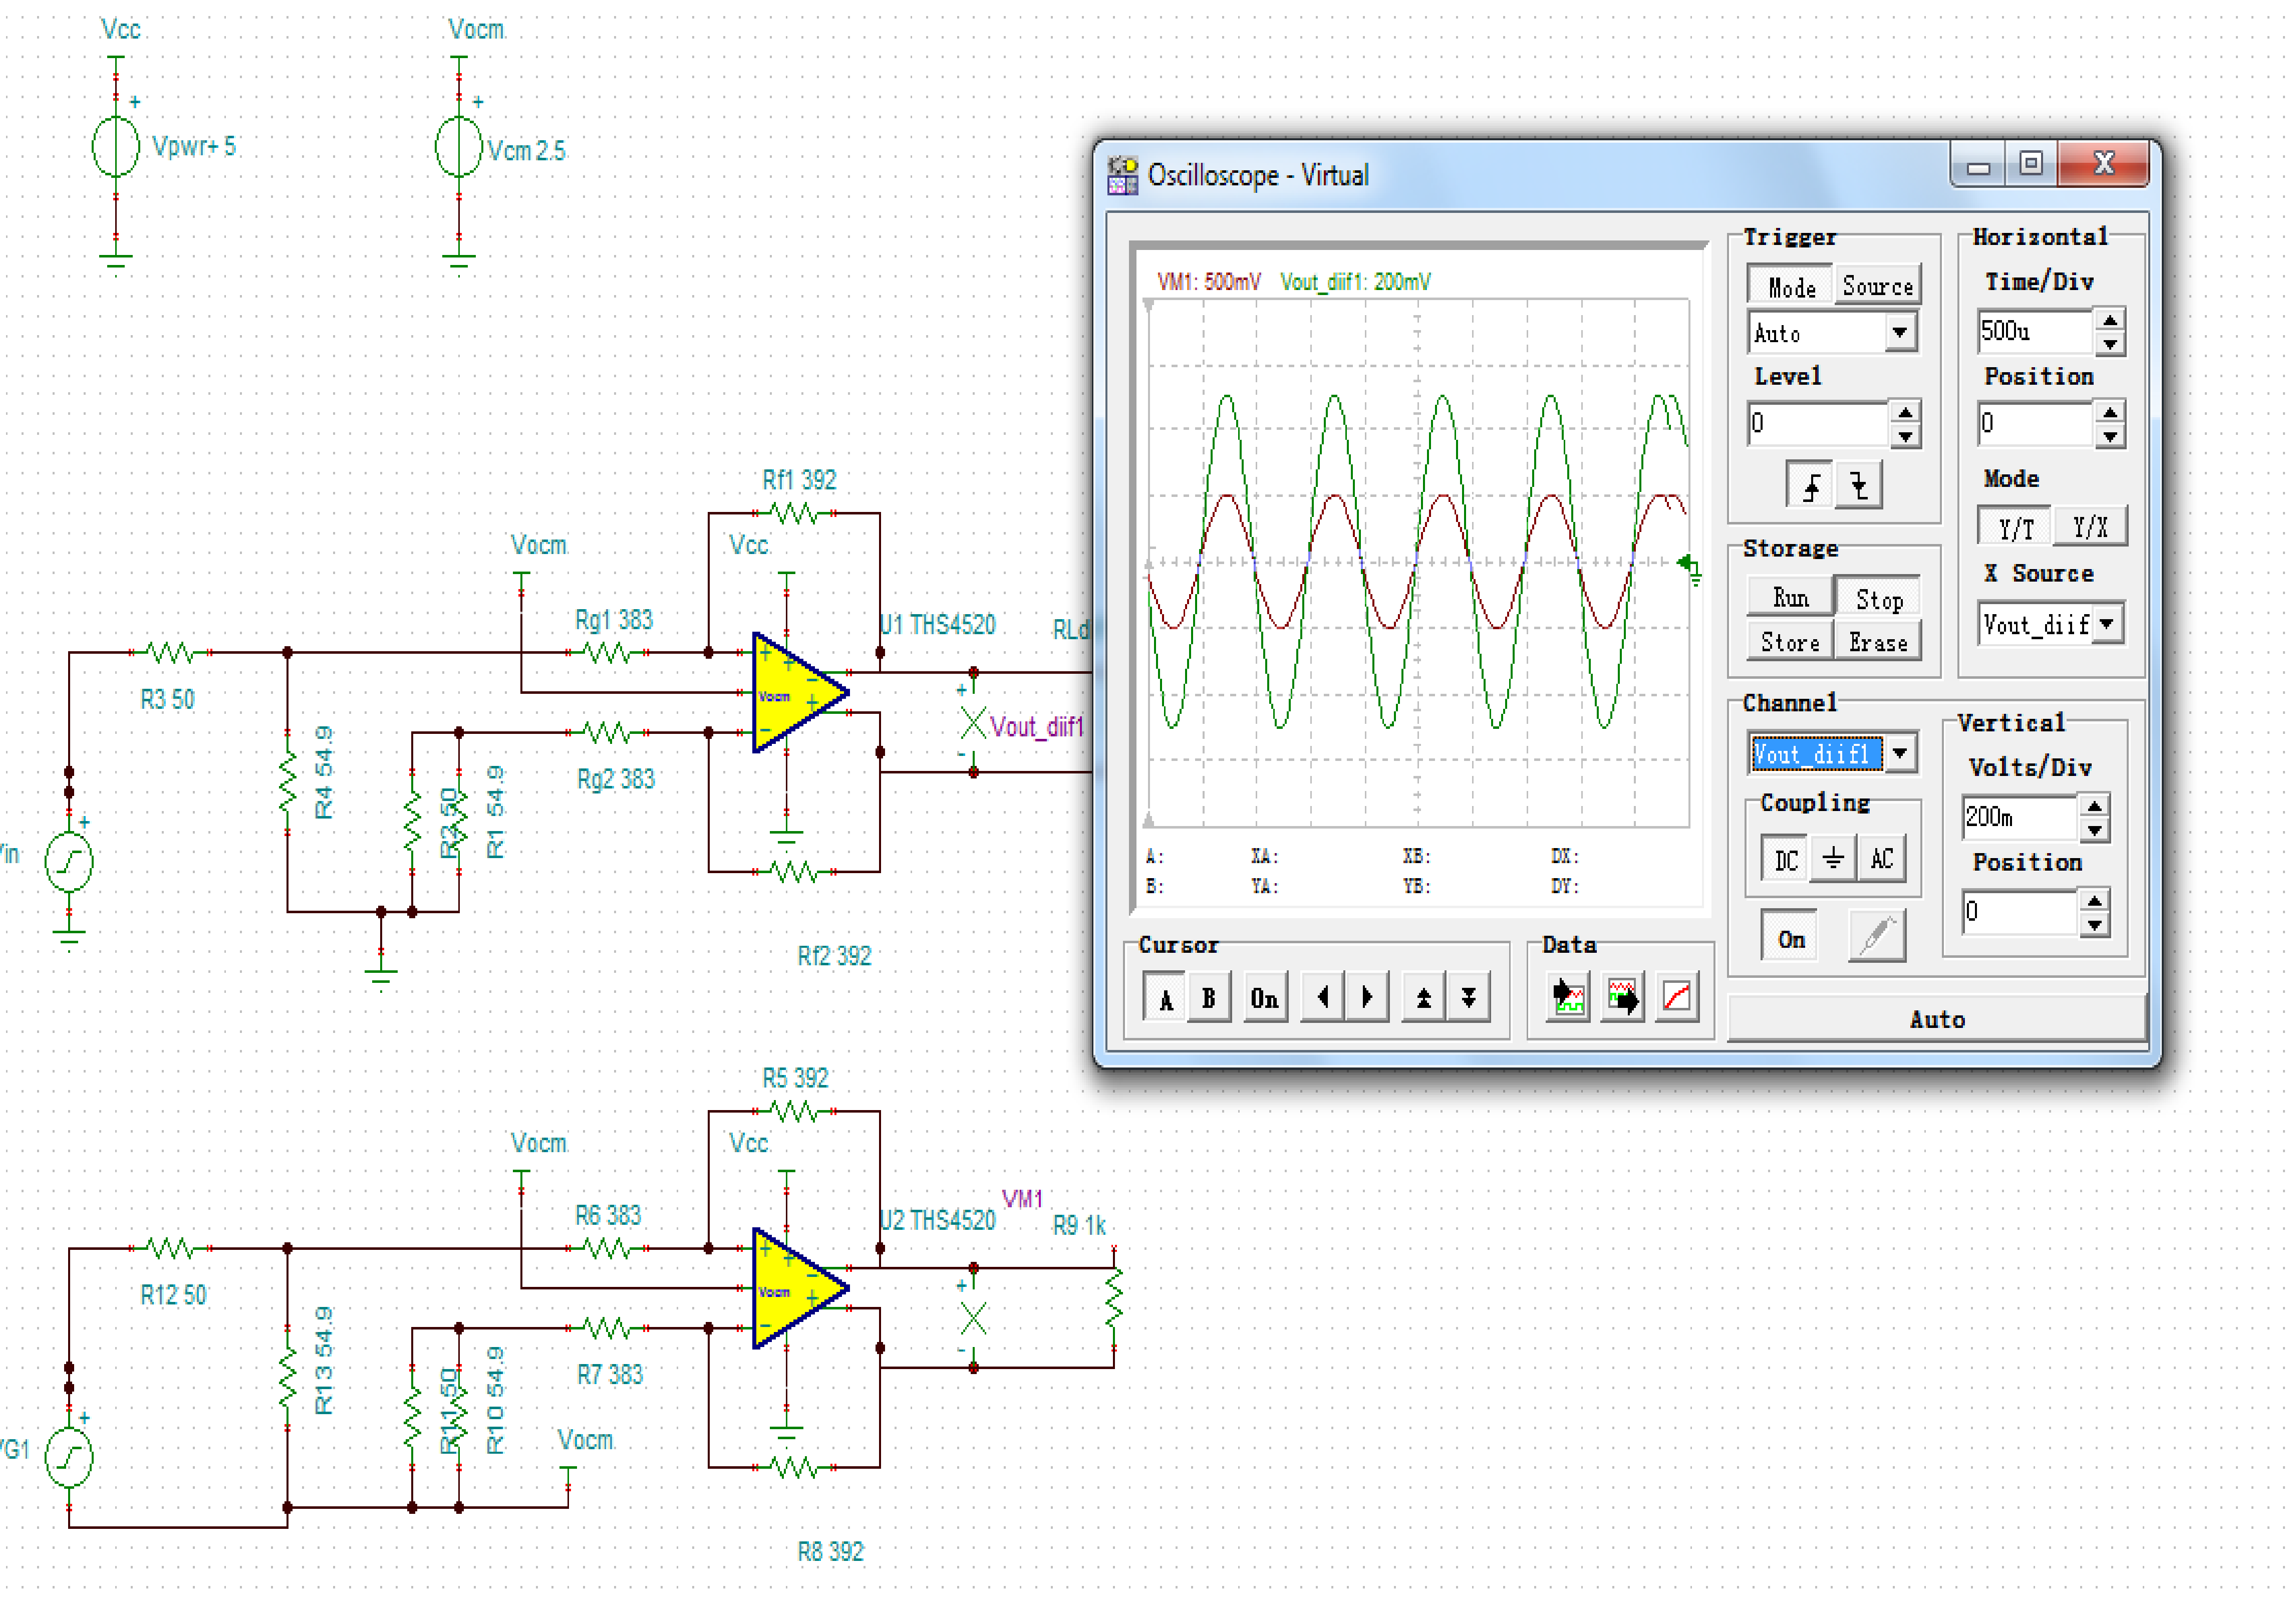This screenshot has width=2296, height=1603.
Task: Click the export data icon in Data group
Action: pyautogui.click(x=1622, y=997)
